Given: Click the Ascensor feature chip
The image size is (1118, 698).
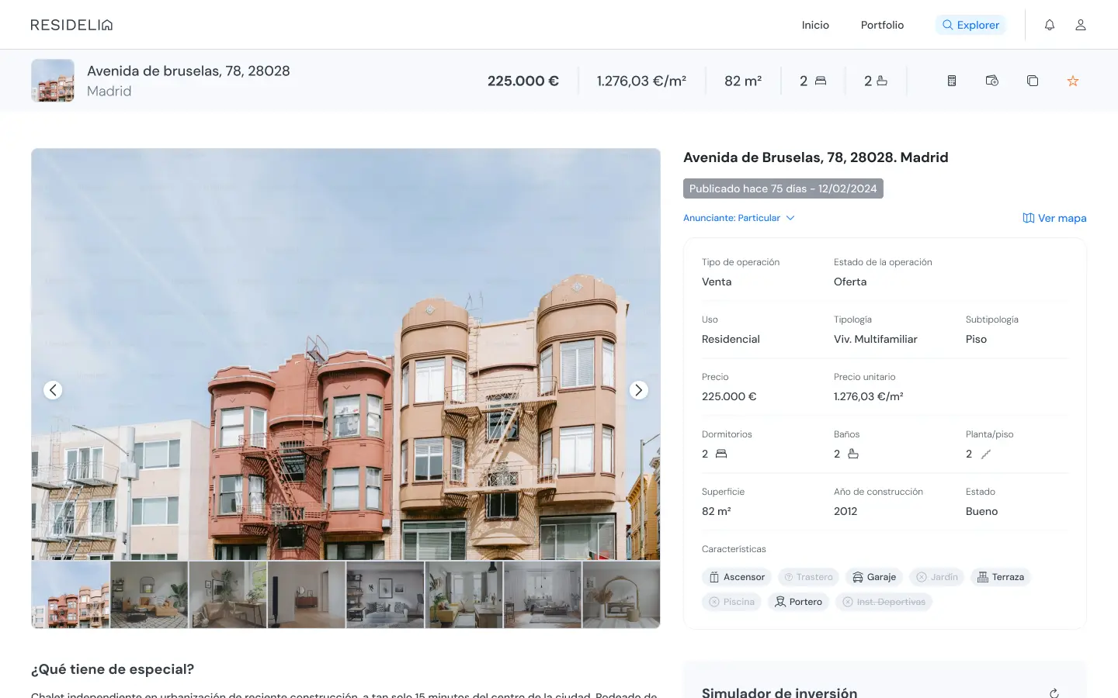Looking at the screenshot, I should coord(736,577).
